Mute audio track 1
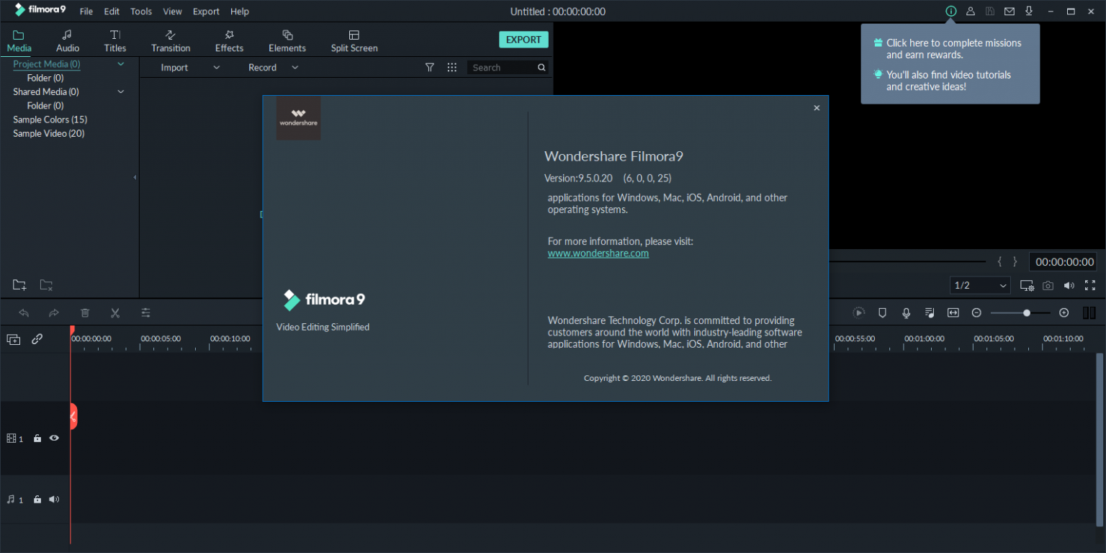Image resolution: width=1106 pixels, height=553 pixels. [54, 499]
